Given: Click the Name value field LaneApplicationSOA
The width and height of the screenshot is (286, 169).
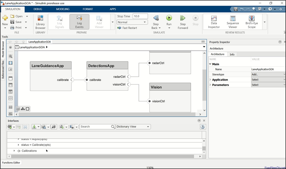Looking at the screenshot, I should (x=268, y=69).
